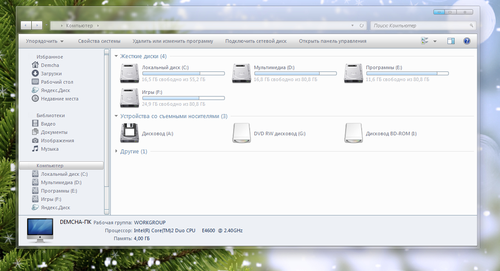Click WORKGROUP text in details pane
This screenshot has height=271, width=500.
click(x=149, y=223)
